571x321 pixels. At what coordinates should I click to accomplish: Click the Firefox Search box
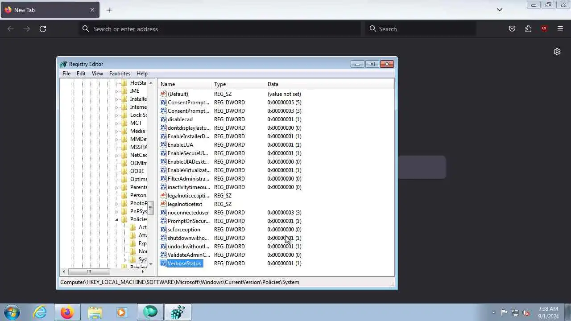[x=421, y=29]
